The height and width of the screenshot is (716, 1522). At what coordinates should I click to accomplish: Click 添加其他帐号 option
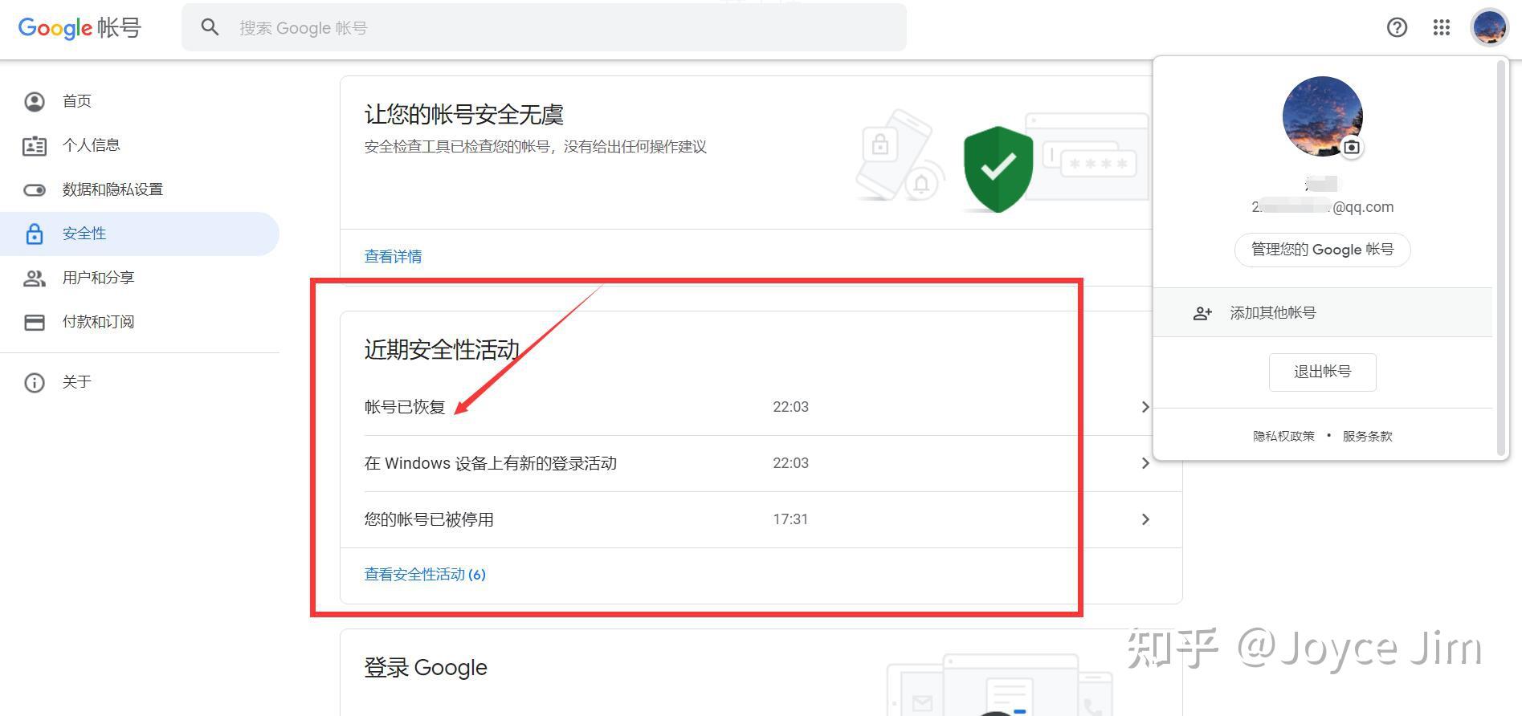(x=1322, y=313)
